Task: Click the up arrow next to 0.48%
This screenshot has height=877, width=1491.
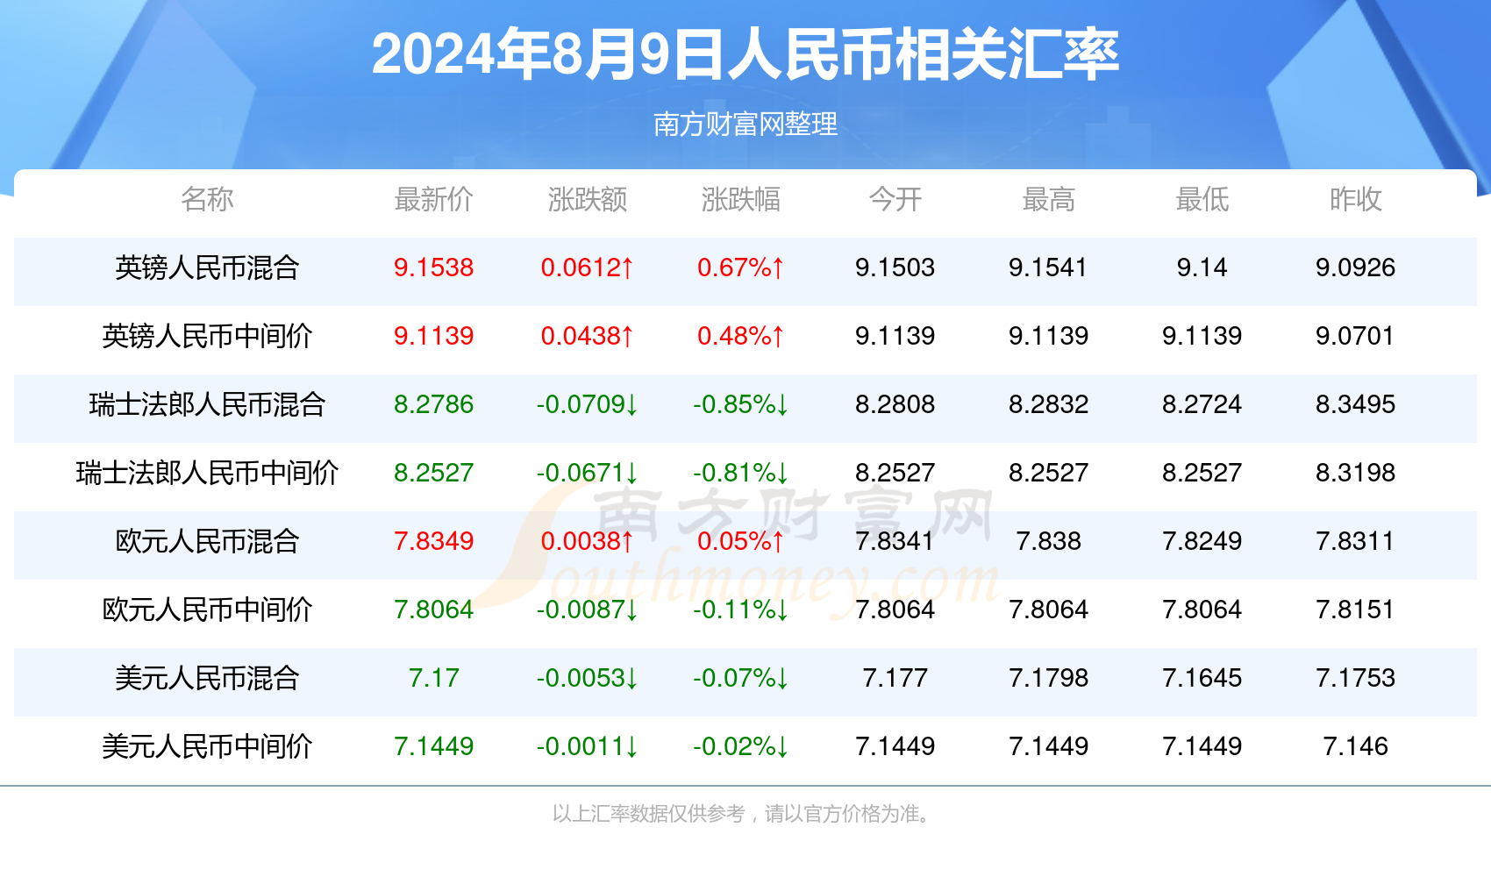Action: pos(778,336)
